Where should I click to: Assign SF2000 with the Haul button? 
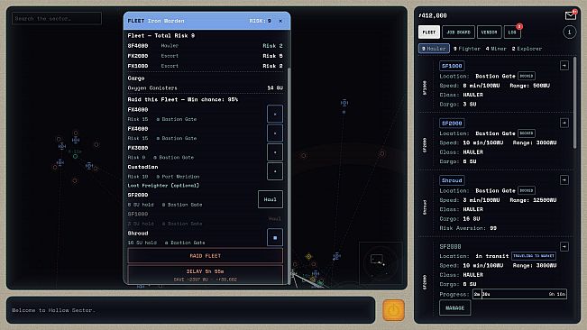click(271, 199)
